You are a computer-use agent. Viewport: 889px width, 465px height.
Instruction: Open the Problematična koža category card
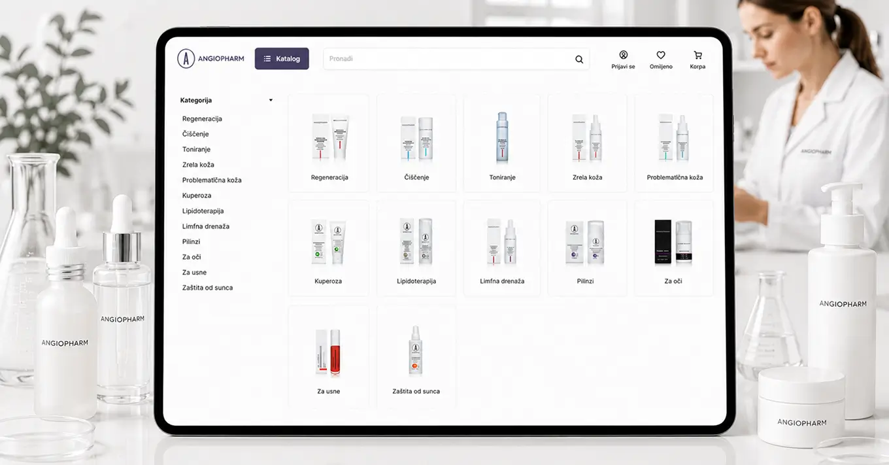675,143
